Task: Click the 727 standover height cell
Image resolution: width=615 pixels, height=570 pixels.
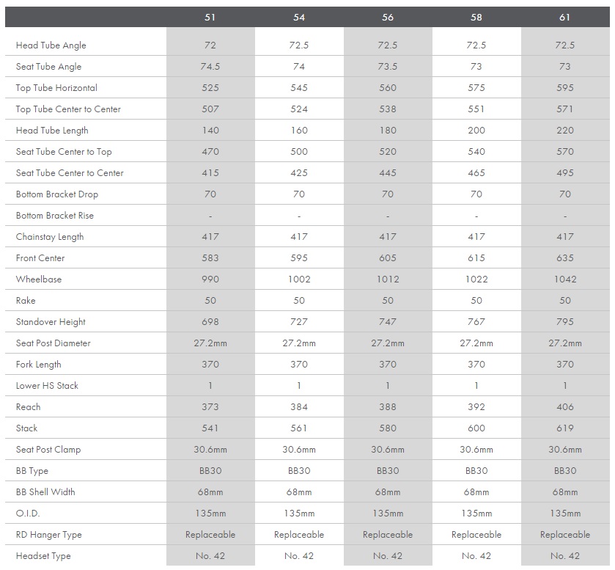Action: coord(299,322)
